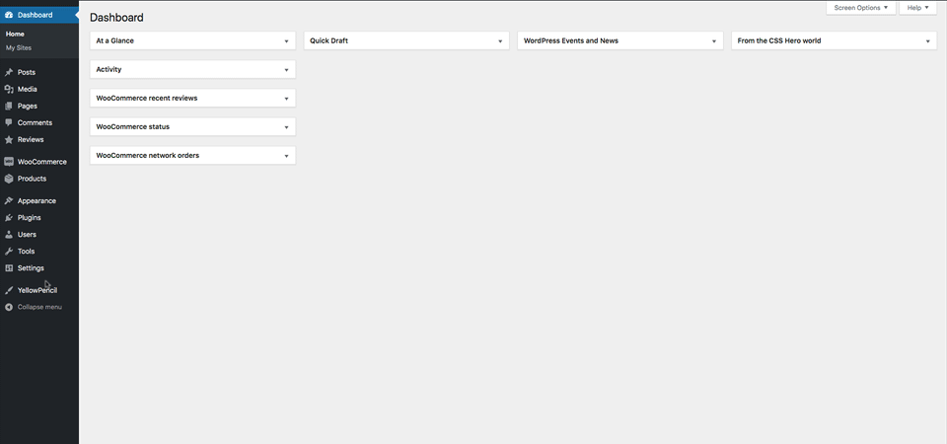This screenshot has width=947, height=444.
Task: Click From the CSS Hero world title
Action: (x=779, y=41)
